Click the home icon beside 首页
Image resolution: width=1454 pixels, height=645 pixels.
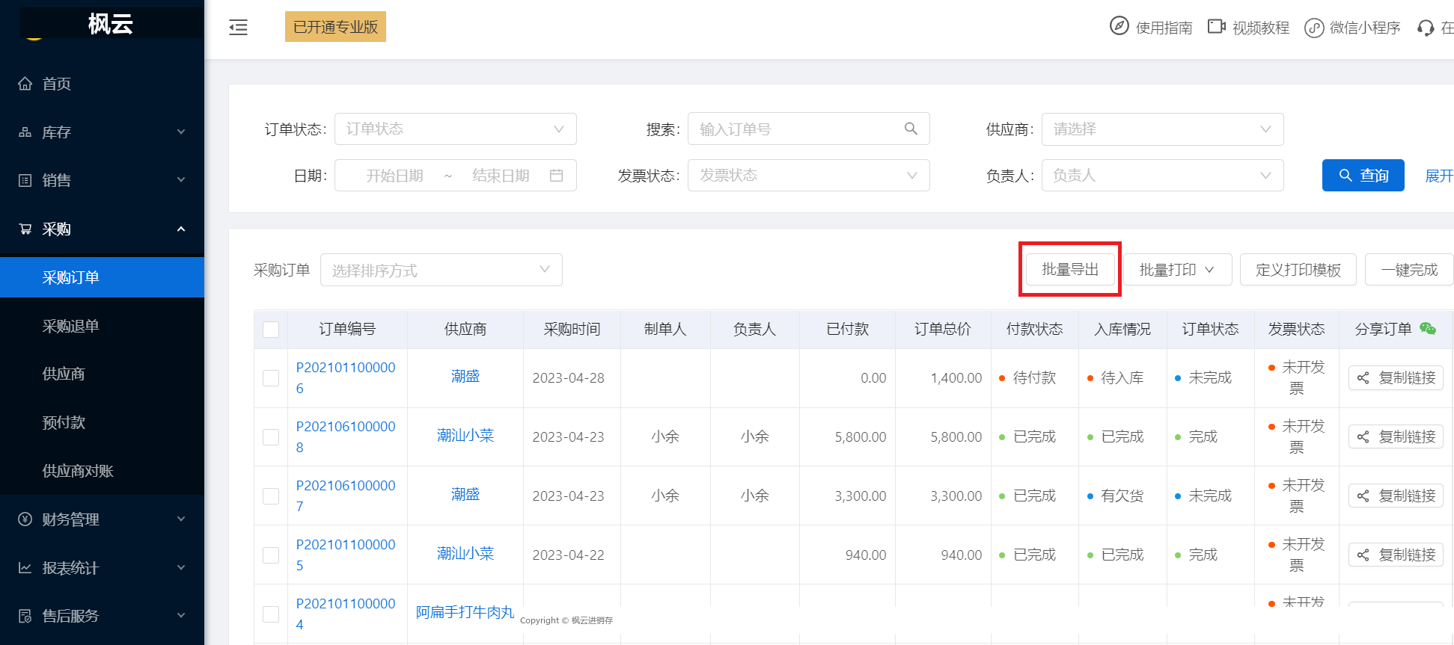[x=25, y=83]
